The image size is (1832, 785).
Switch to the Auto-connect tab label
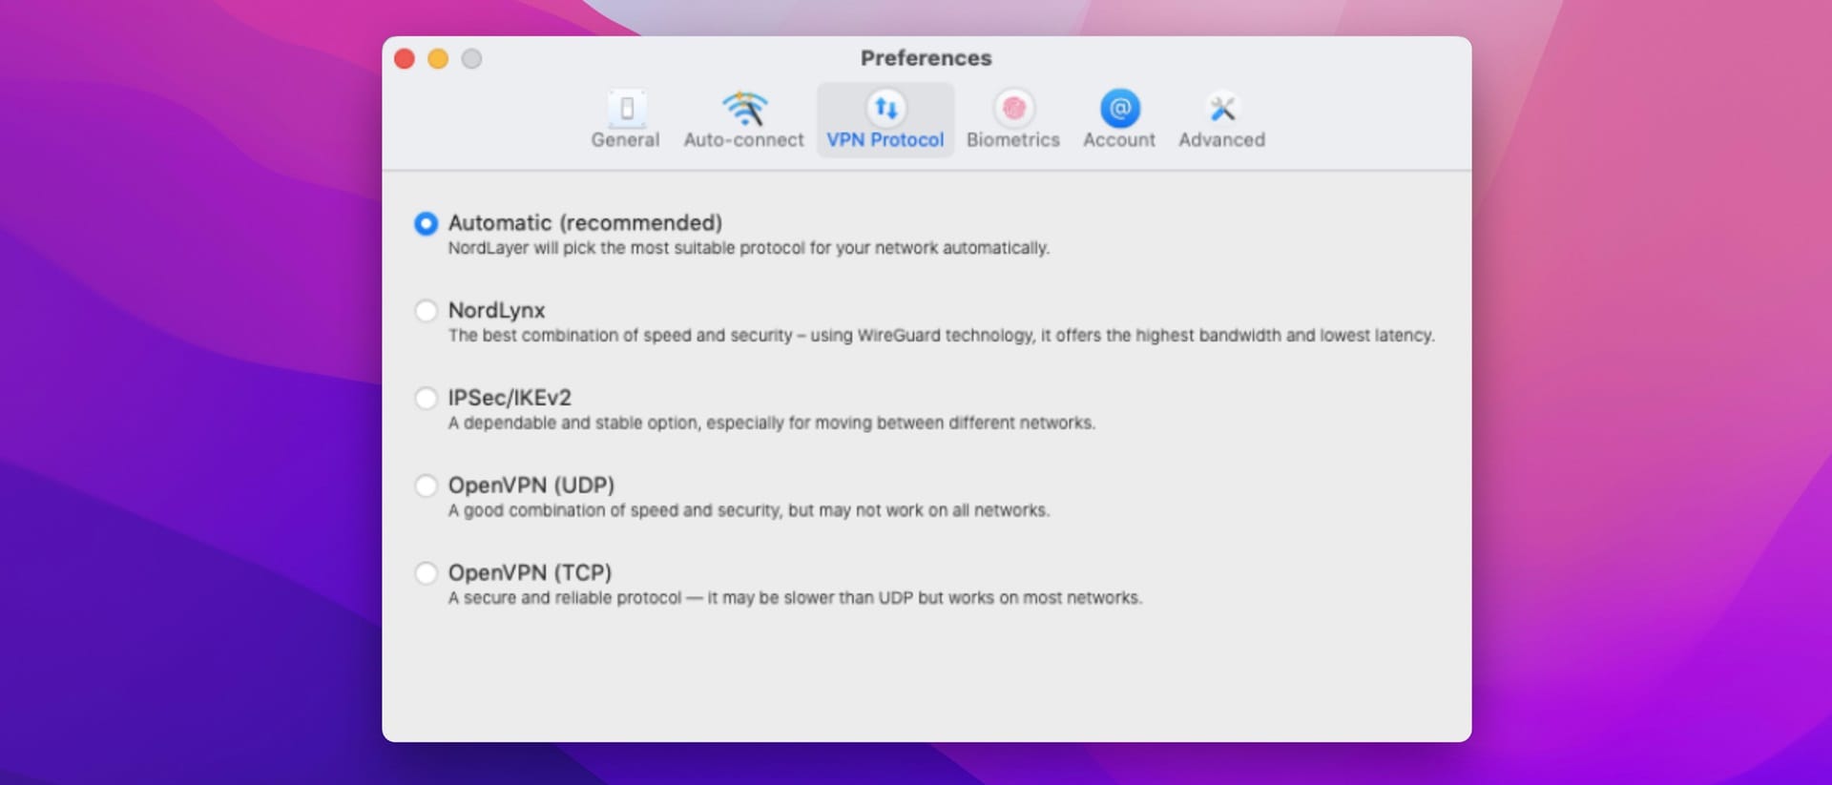(744, 139)
